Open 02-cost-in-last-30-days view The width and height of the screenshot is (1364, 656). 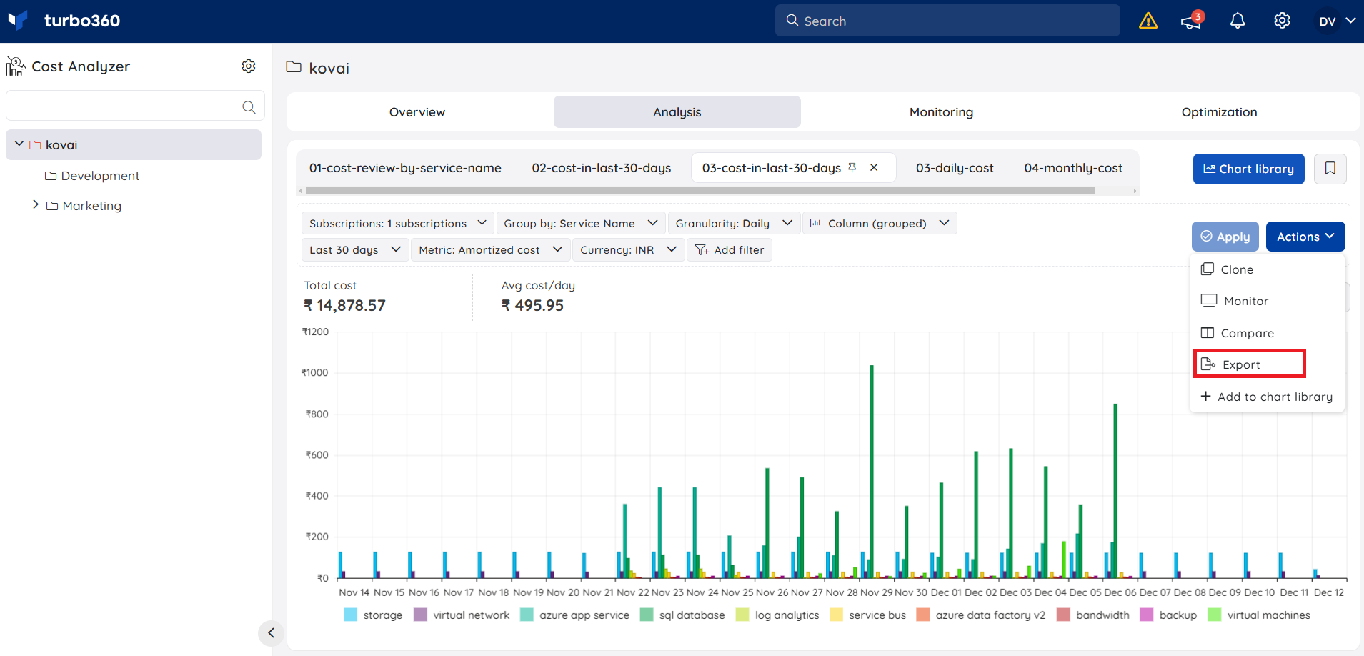click(602, 168)
